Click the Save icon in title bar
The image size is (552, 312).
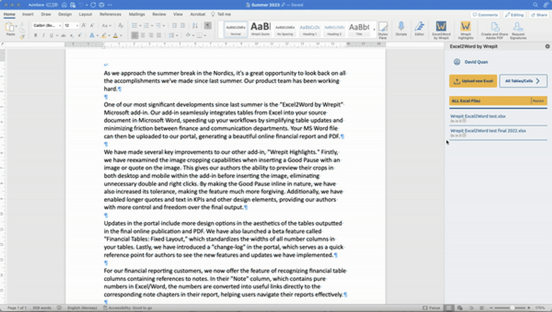[x=74, y=5]
